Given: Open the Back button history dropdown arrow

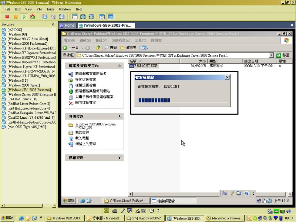Looking at the screenshot, I should [x=82, y=48].
